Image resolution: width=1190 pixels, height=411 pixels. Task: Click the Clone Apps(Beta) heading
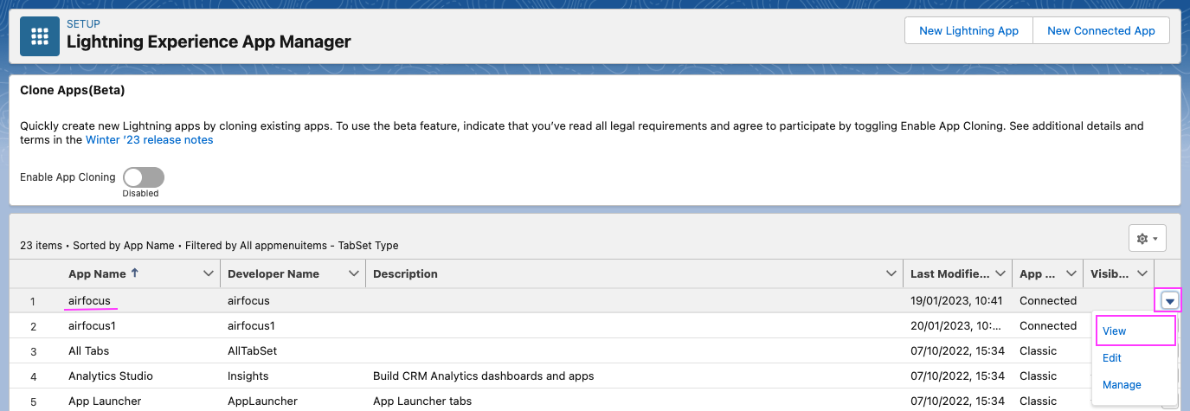73,90
